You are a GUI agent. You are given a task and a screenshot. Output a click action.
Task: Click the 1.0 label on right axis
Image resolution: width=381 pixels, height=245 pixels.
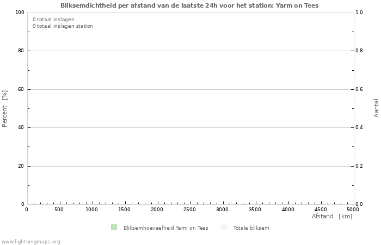[x=359, y=13]
